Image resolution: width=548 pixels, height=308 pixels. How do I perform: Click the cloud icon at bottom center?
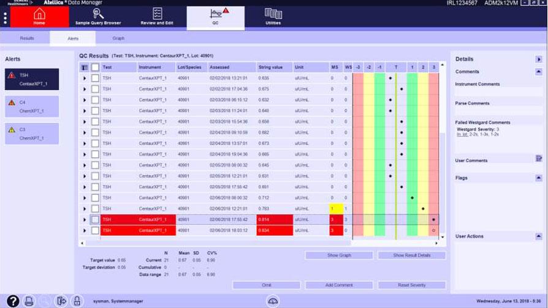click(273, 301)
